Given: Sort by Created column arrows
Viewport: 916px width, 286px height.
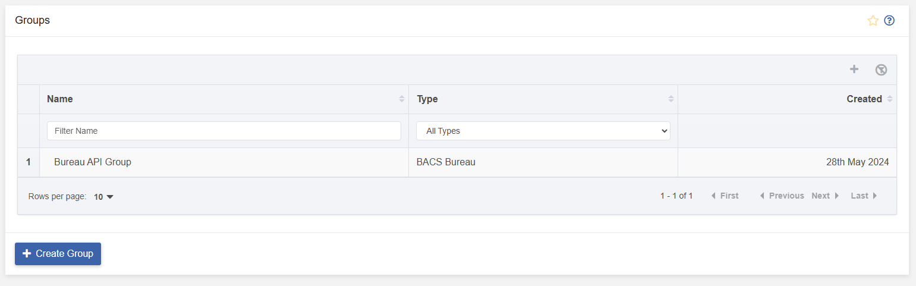Looking at the screenshot, I should pos(890,99).
